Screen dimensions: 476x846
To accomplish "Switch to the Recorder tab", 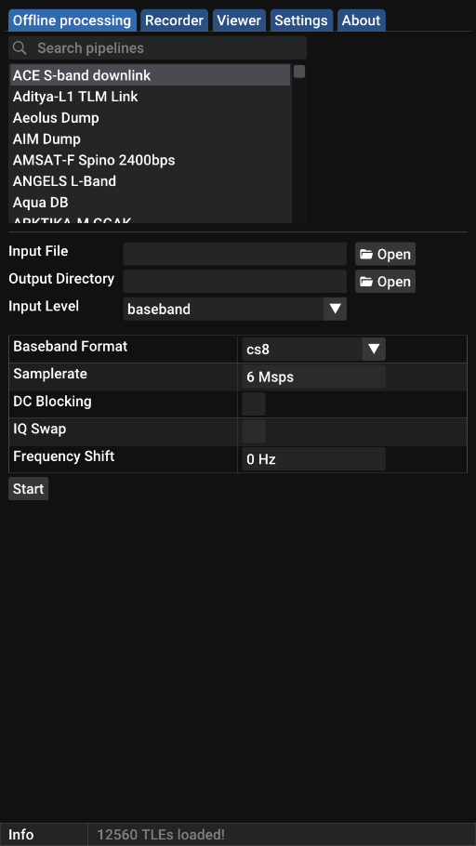I will (x=175, y=20).
